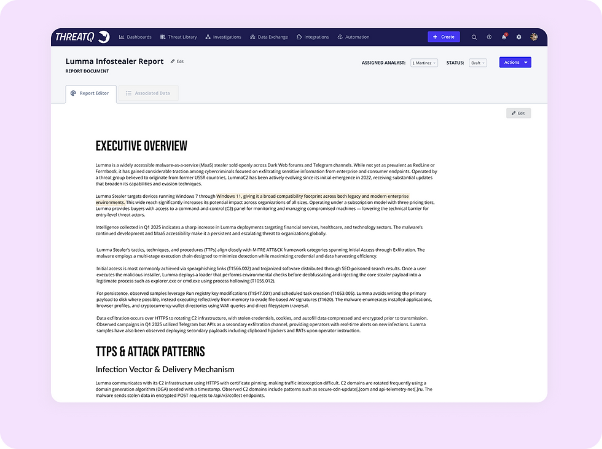
Task: Open the Integrations menu
Action: tap(313, 37)
